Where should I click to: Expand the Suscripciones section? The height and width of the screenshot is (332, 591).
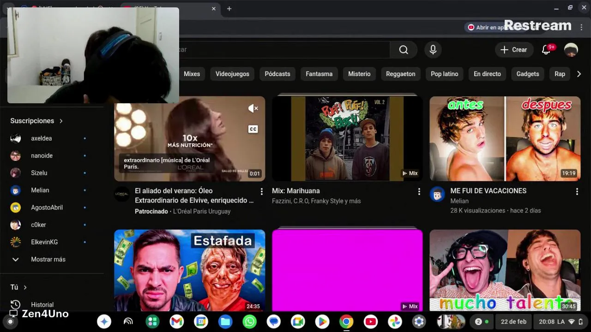point(36,121)
